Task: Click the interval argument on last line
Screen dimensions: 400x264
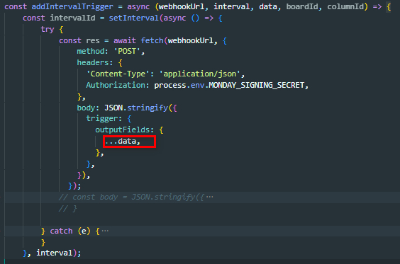Action: tap(55, 253)
